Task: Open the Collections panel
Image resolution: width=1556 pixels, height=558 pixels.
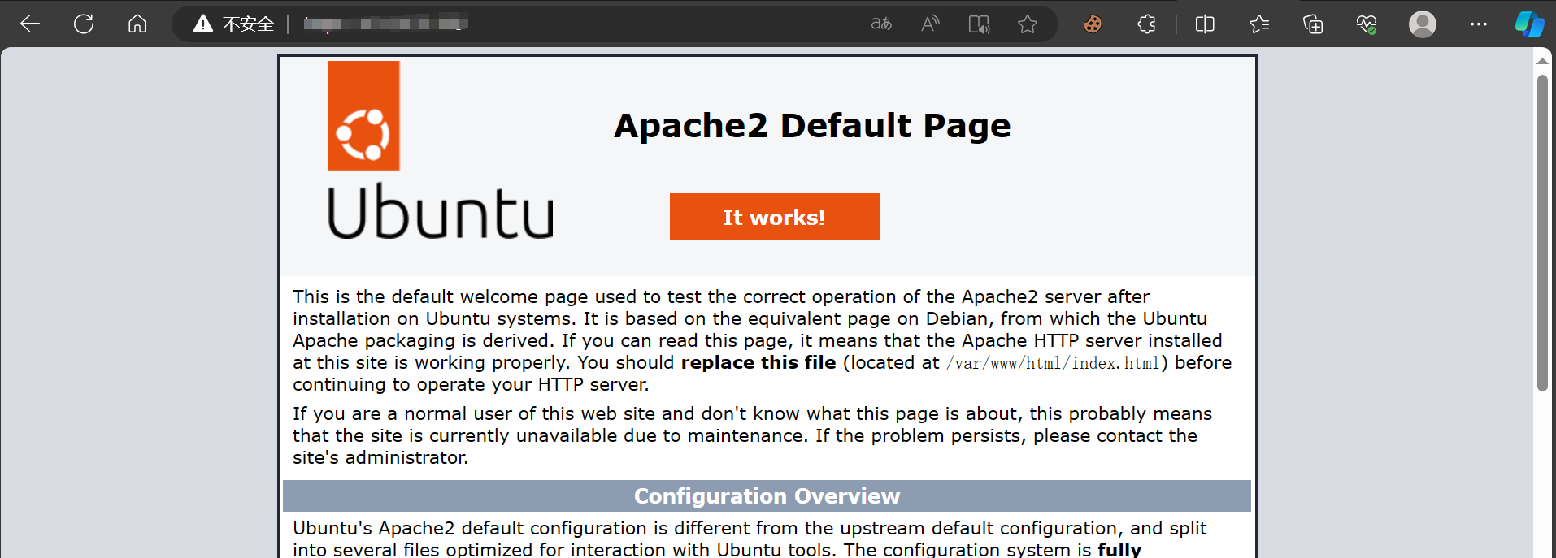Action: pos(1313,24)
